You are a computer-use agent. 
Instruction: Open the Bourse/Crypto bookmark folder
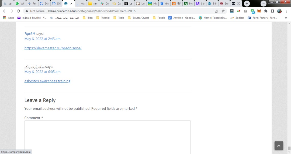point(138,18)
